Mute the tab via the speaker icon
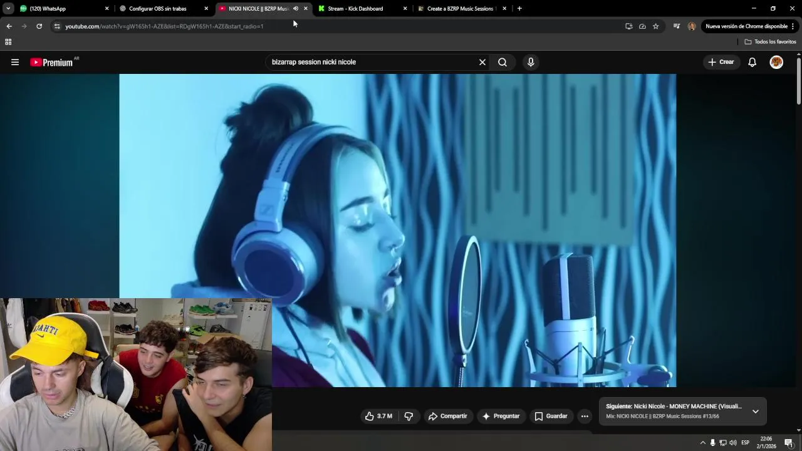The height and width of the screenshot is (451, 802). (x=295, y=9)
